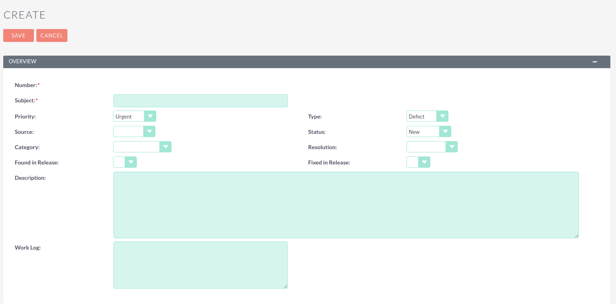The image size is (616, 304).
Task: Open the Resolution dropdown
Action: click(x=432, y=147)
